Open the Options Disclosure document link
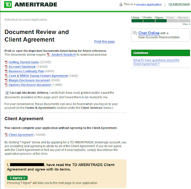Viewport: 191px width, 189px height. [30, 85]
